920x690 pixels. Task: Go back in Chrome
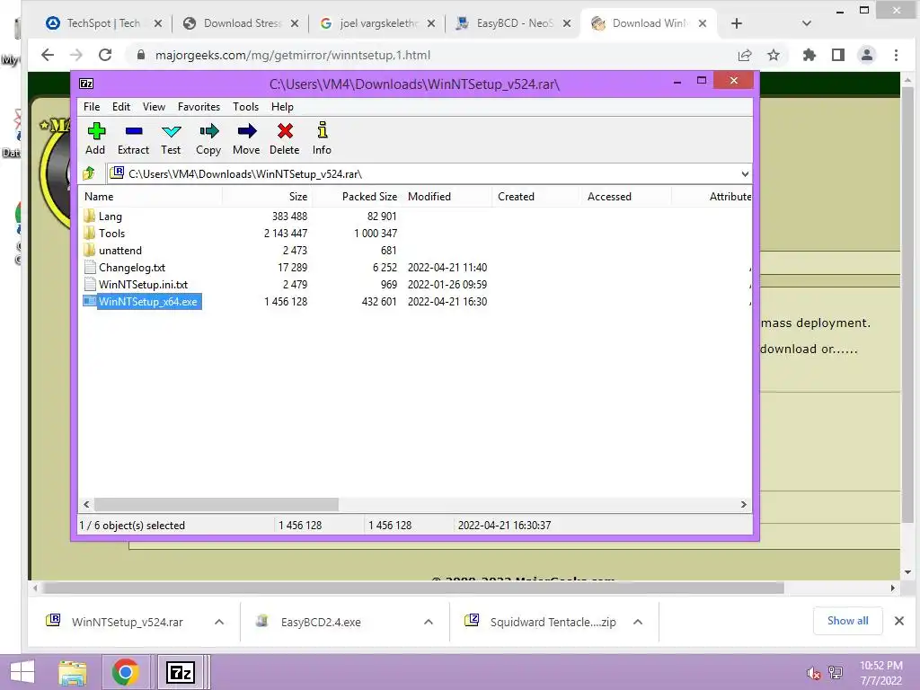[48, 55]
